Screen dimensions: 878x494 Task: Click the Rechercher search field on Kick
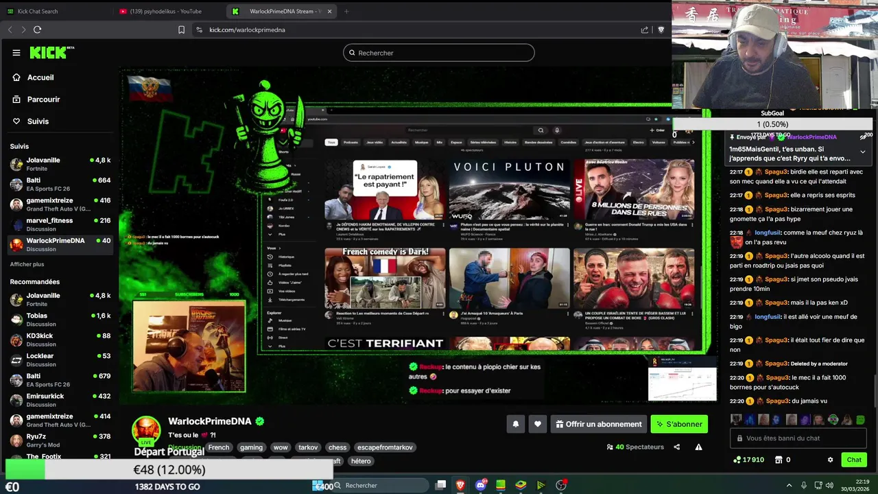click(439, 53)
